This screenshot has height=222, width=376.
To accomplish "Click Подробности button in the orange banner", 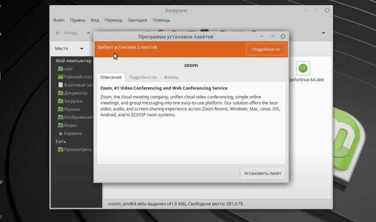I will tap(266, 49).
